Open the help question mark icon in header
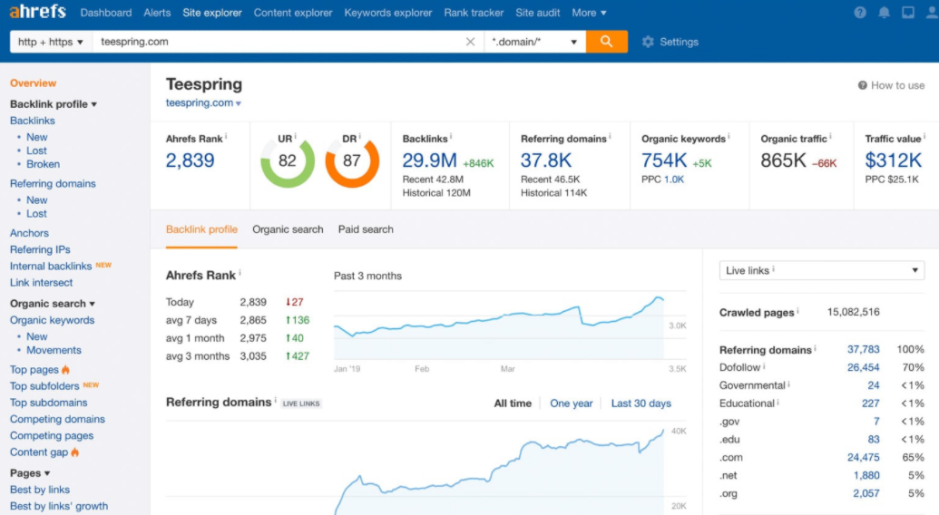Image resolution: width=939 pixels, height=515 pixels. click(x=860, y=13)
